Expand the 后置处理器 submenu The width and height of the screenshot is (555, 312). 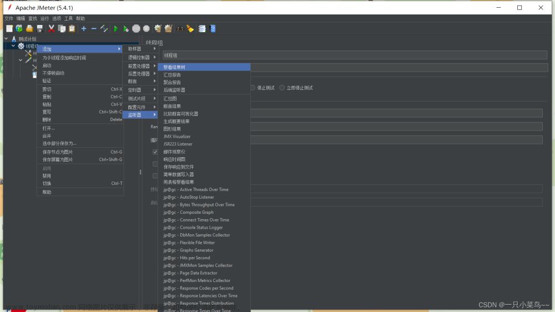[x=140, y=74]
